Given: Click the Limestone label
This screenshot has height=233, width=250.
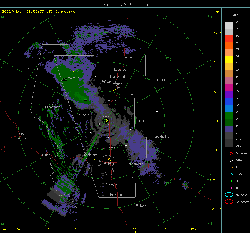Looking at the screenshot, I should pyautogui.click(x=52, y=107).
